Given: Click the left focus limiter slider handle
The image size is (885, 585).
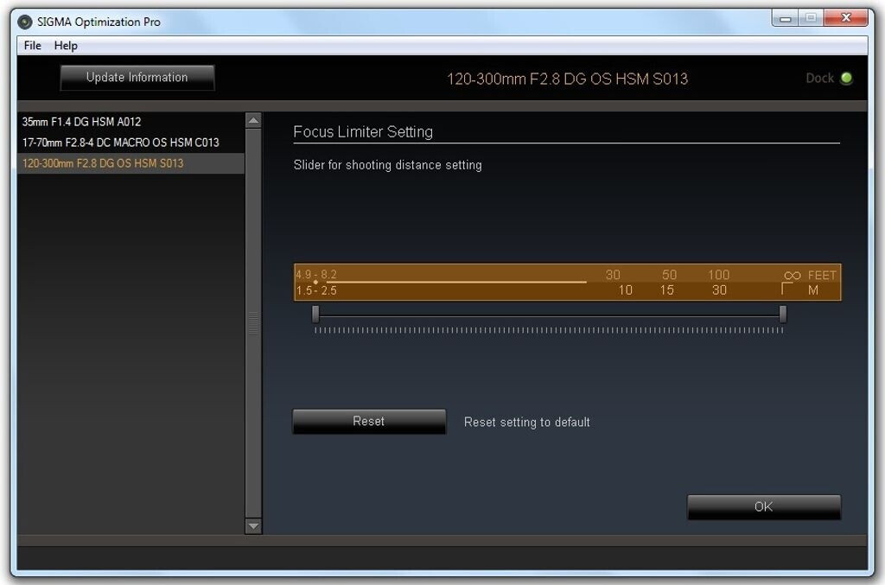Looking at the screenshot, I should tap(315, 315).
